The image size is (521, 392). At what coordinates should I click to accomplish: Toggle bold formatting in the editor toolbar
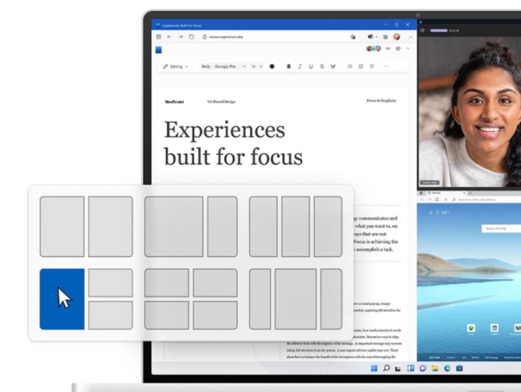coord(289,66)
